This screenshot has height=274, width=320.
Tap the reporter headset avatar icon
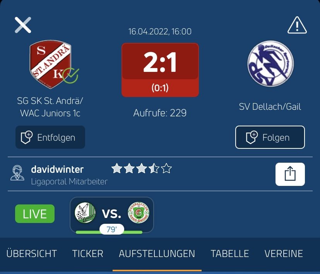click(x=17, y=173)
